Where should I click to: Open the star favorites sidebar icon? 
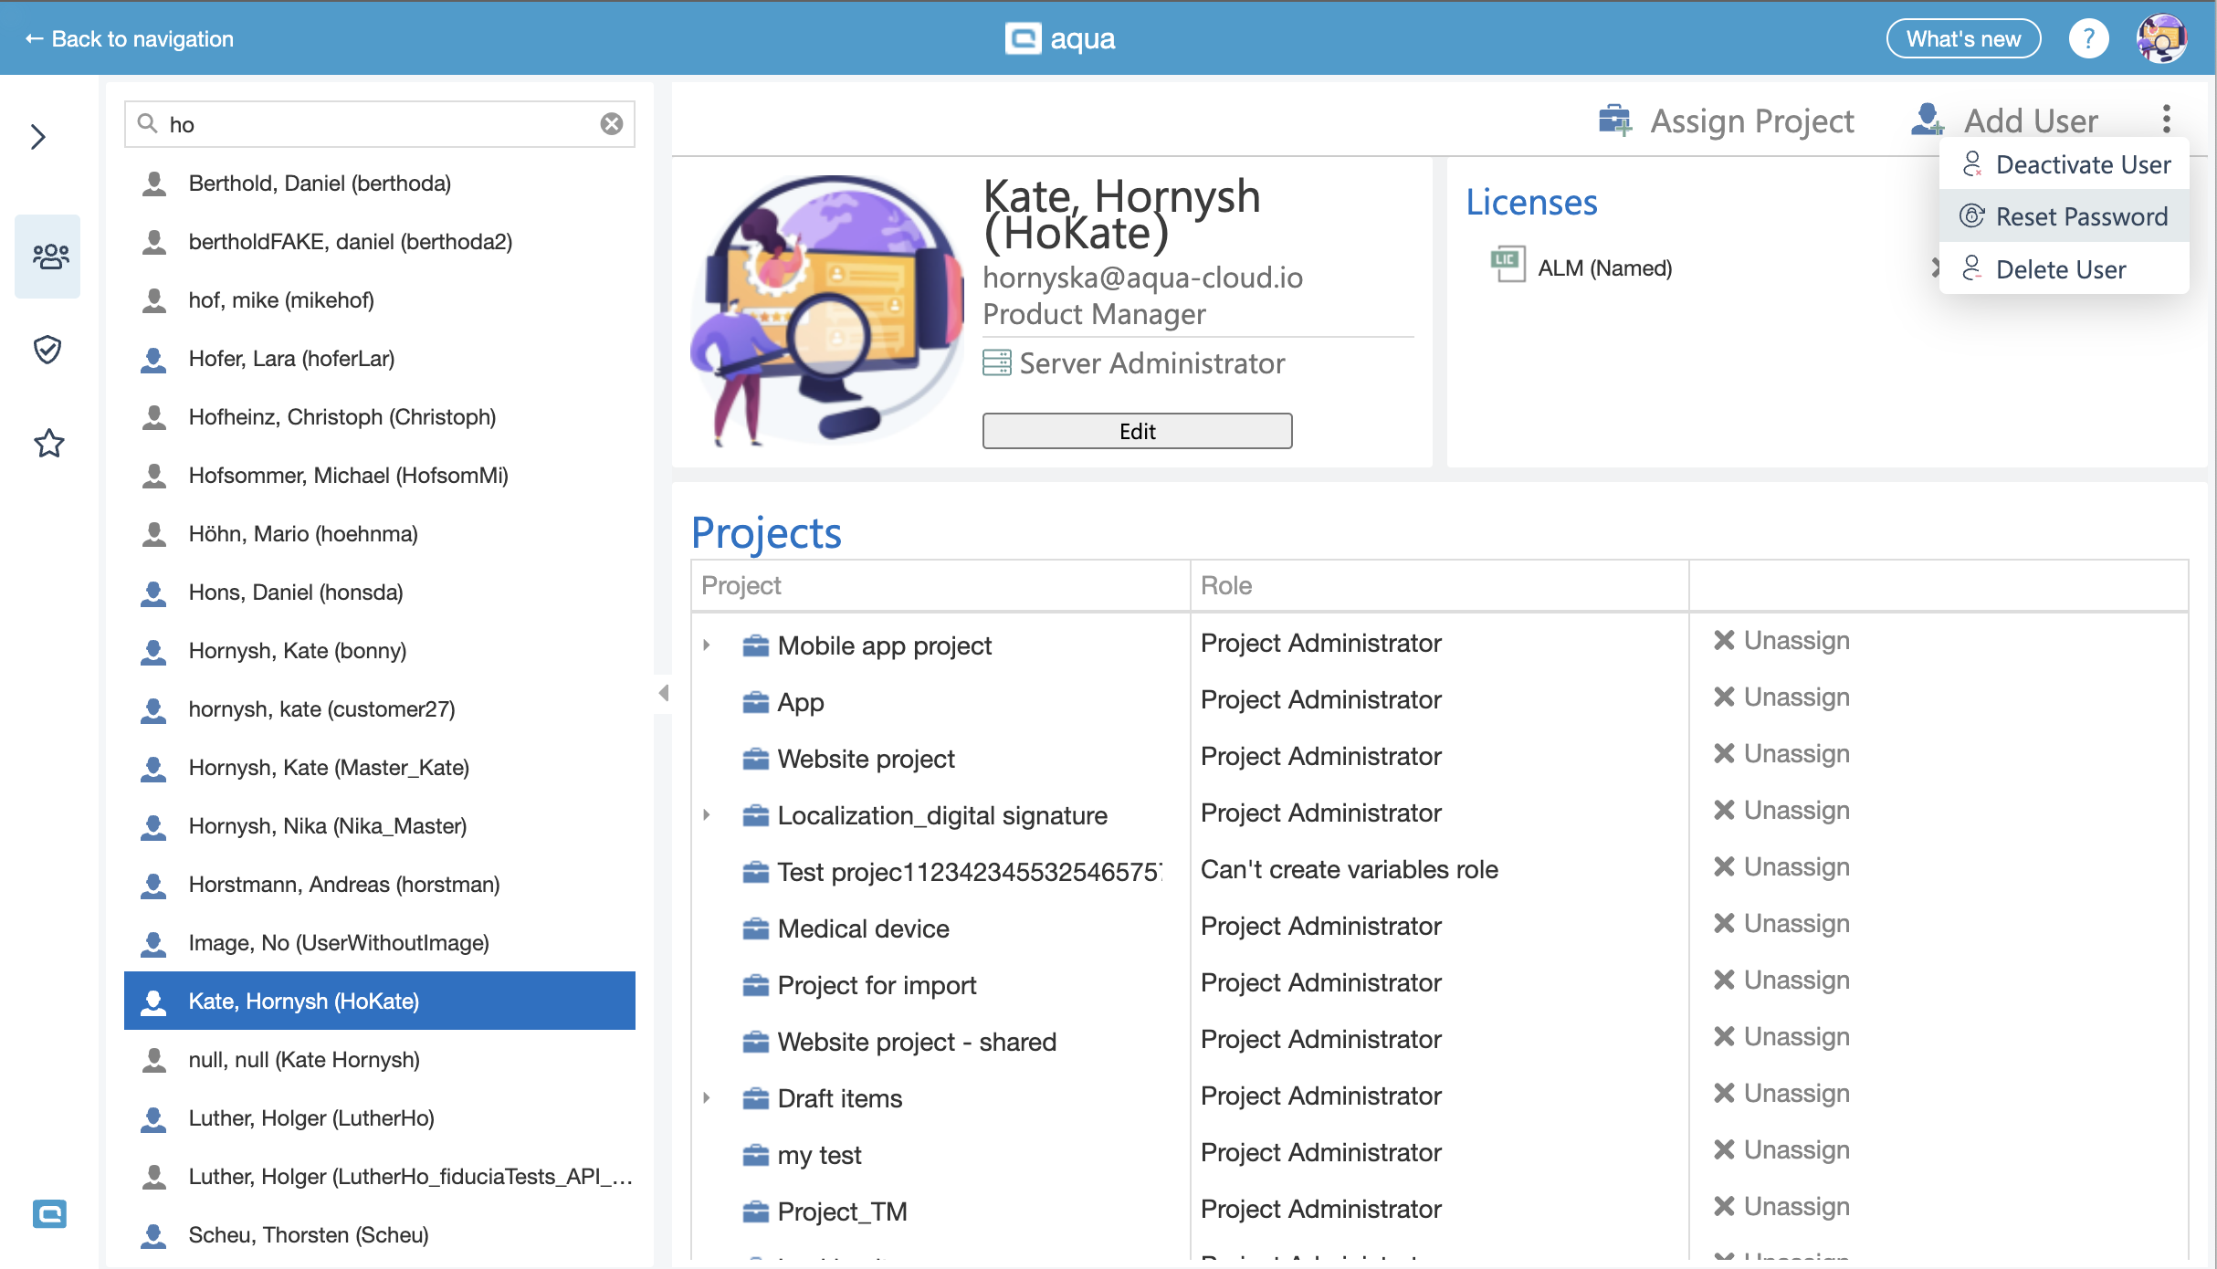tap(49, 444)
